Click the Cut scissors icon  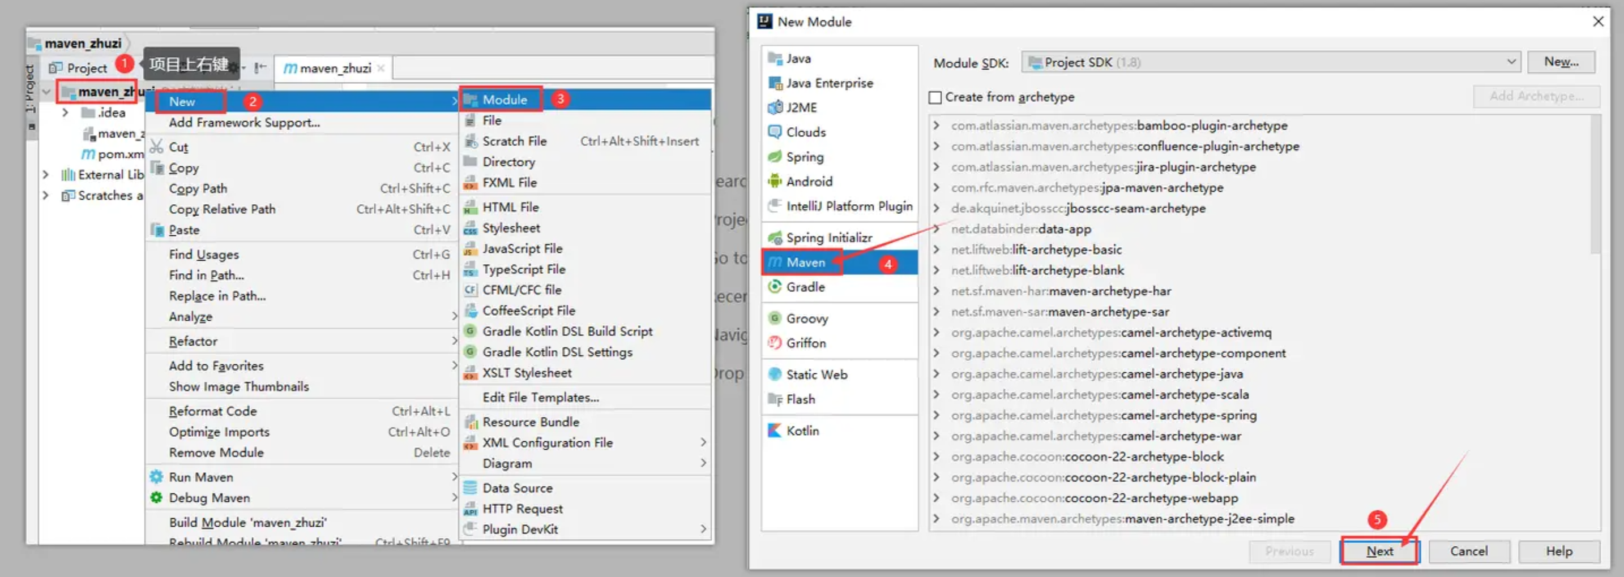(156, 146)
